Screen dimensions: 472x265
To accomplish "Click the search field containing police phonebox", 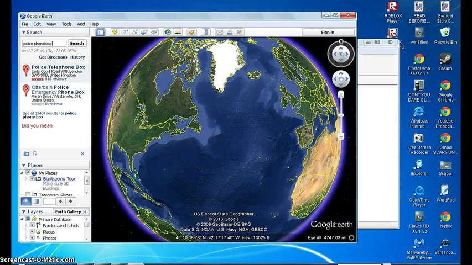I will [44, 43].
